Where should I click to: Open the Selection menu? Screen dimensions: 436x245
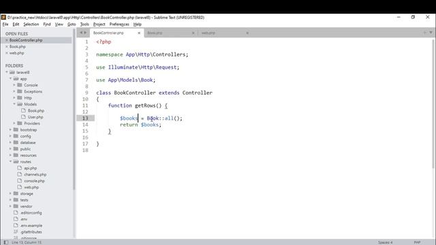(x=31, y=24)
